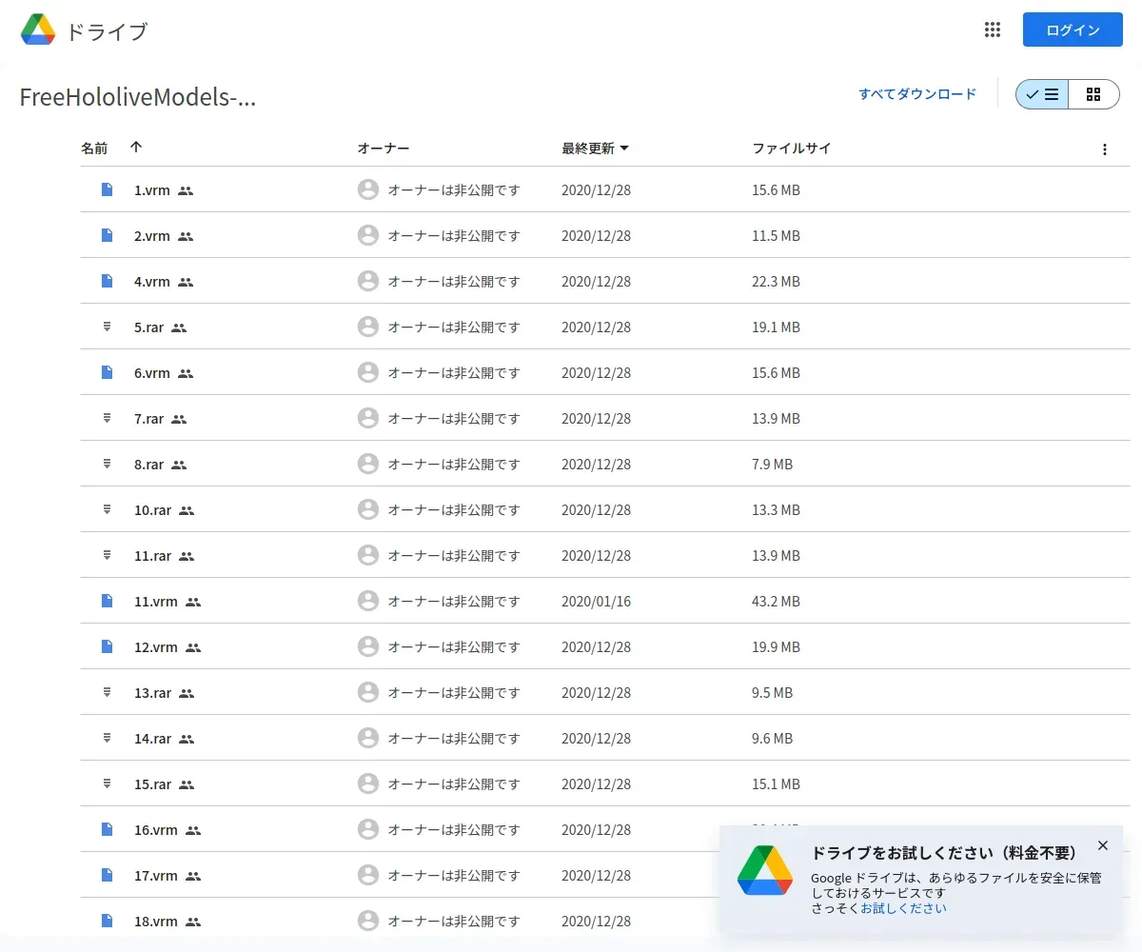Click the file icon of 12.vrm
The height and width of the screenshot is (952, 1142).
pyautogui.click(x=108, y=646)
